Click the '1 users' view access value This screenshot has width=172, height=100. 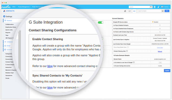160,66
